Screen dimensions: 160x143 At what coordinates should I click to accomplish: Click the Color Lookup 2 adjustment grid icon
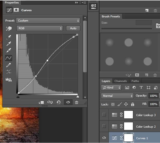click(x=114, y=126)
